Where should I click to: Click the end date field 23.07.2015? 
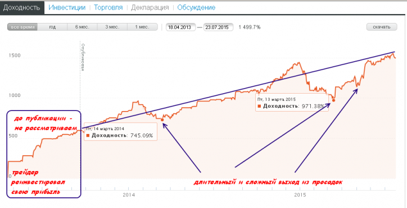click(x=218, y=27)
